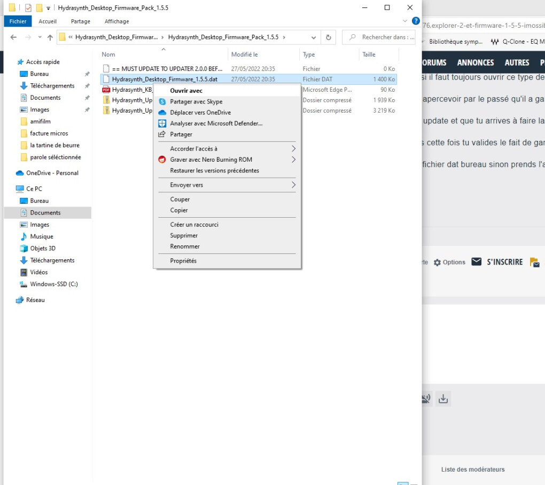Click the Skype icon in context menu

[x=162, y=101]
